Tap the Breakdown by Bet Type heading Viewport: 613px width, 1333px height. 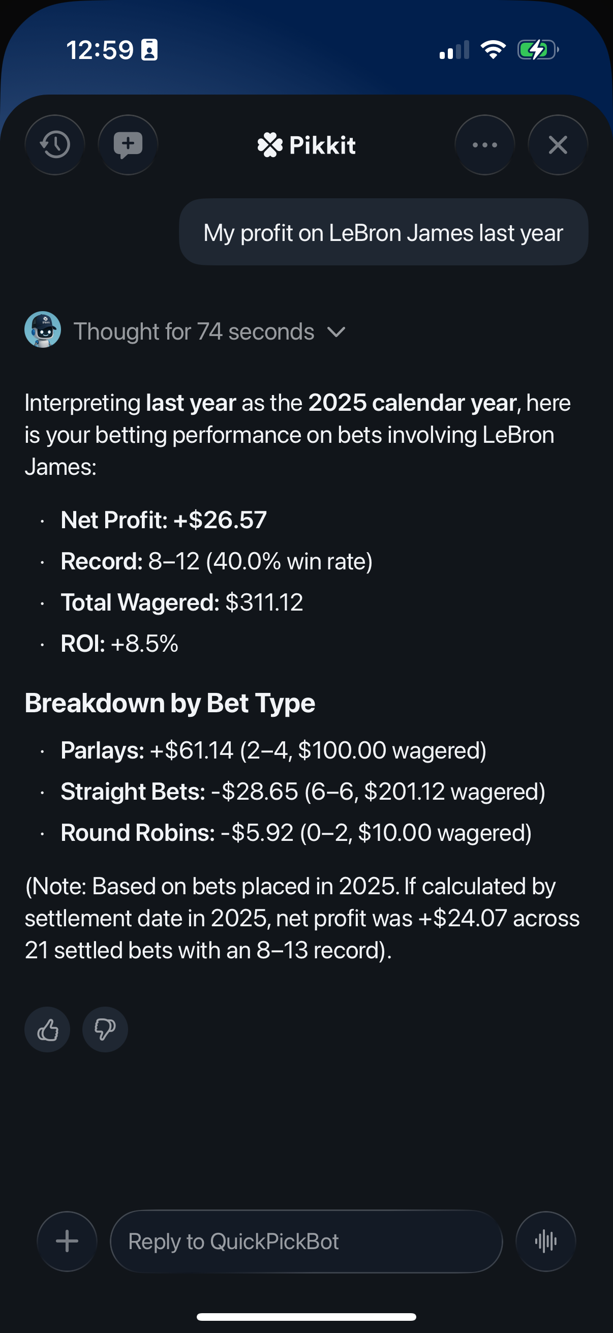(x=170, y=703)
